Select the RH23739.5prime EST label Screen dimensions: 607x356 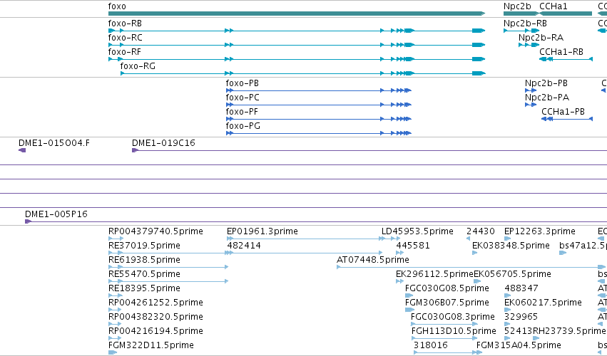pyautogui.click(x=569, y=331)
